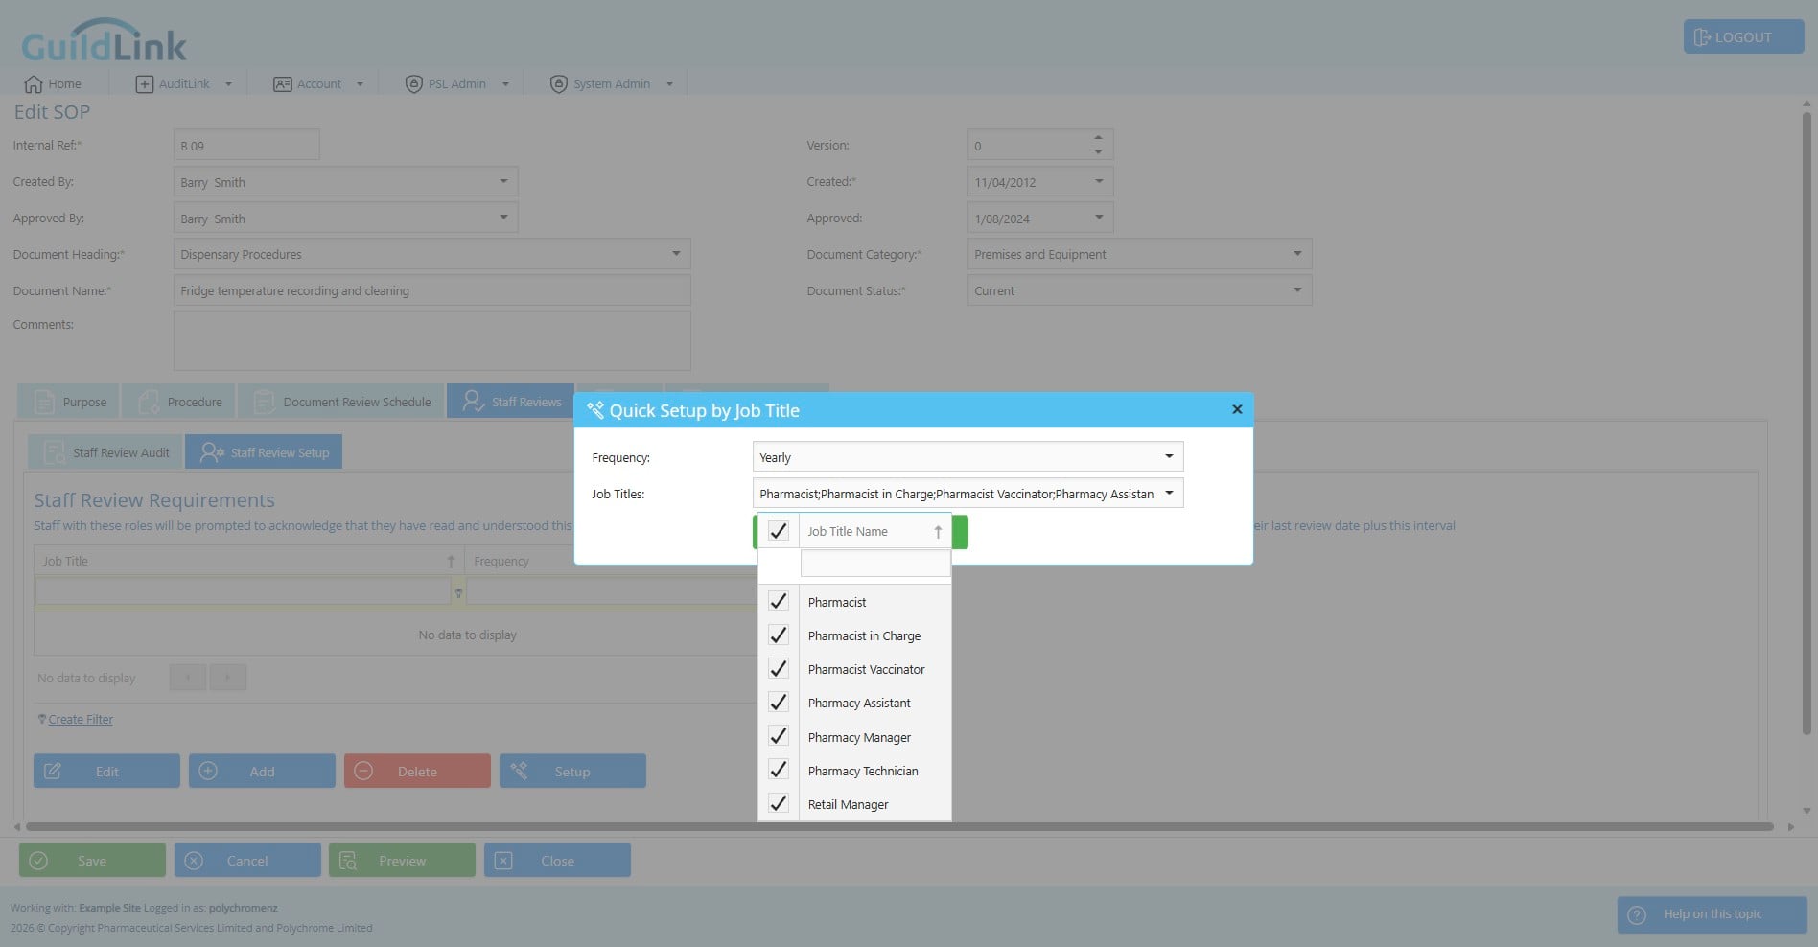The height and width of the screenshot is (947, 1818).
Task: Click the Setup tools icon button
Action: point(519,771)
